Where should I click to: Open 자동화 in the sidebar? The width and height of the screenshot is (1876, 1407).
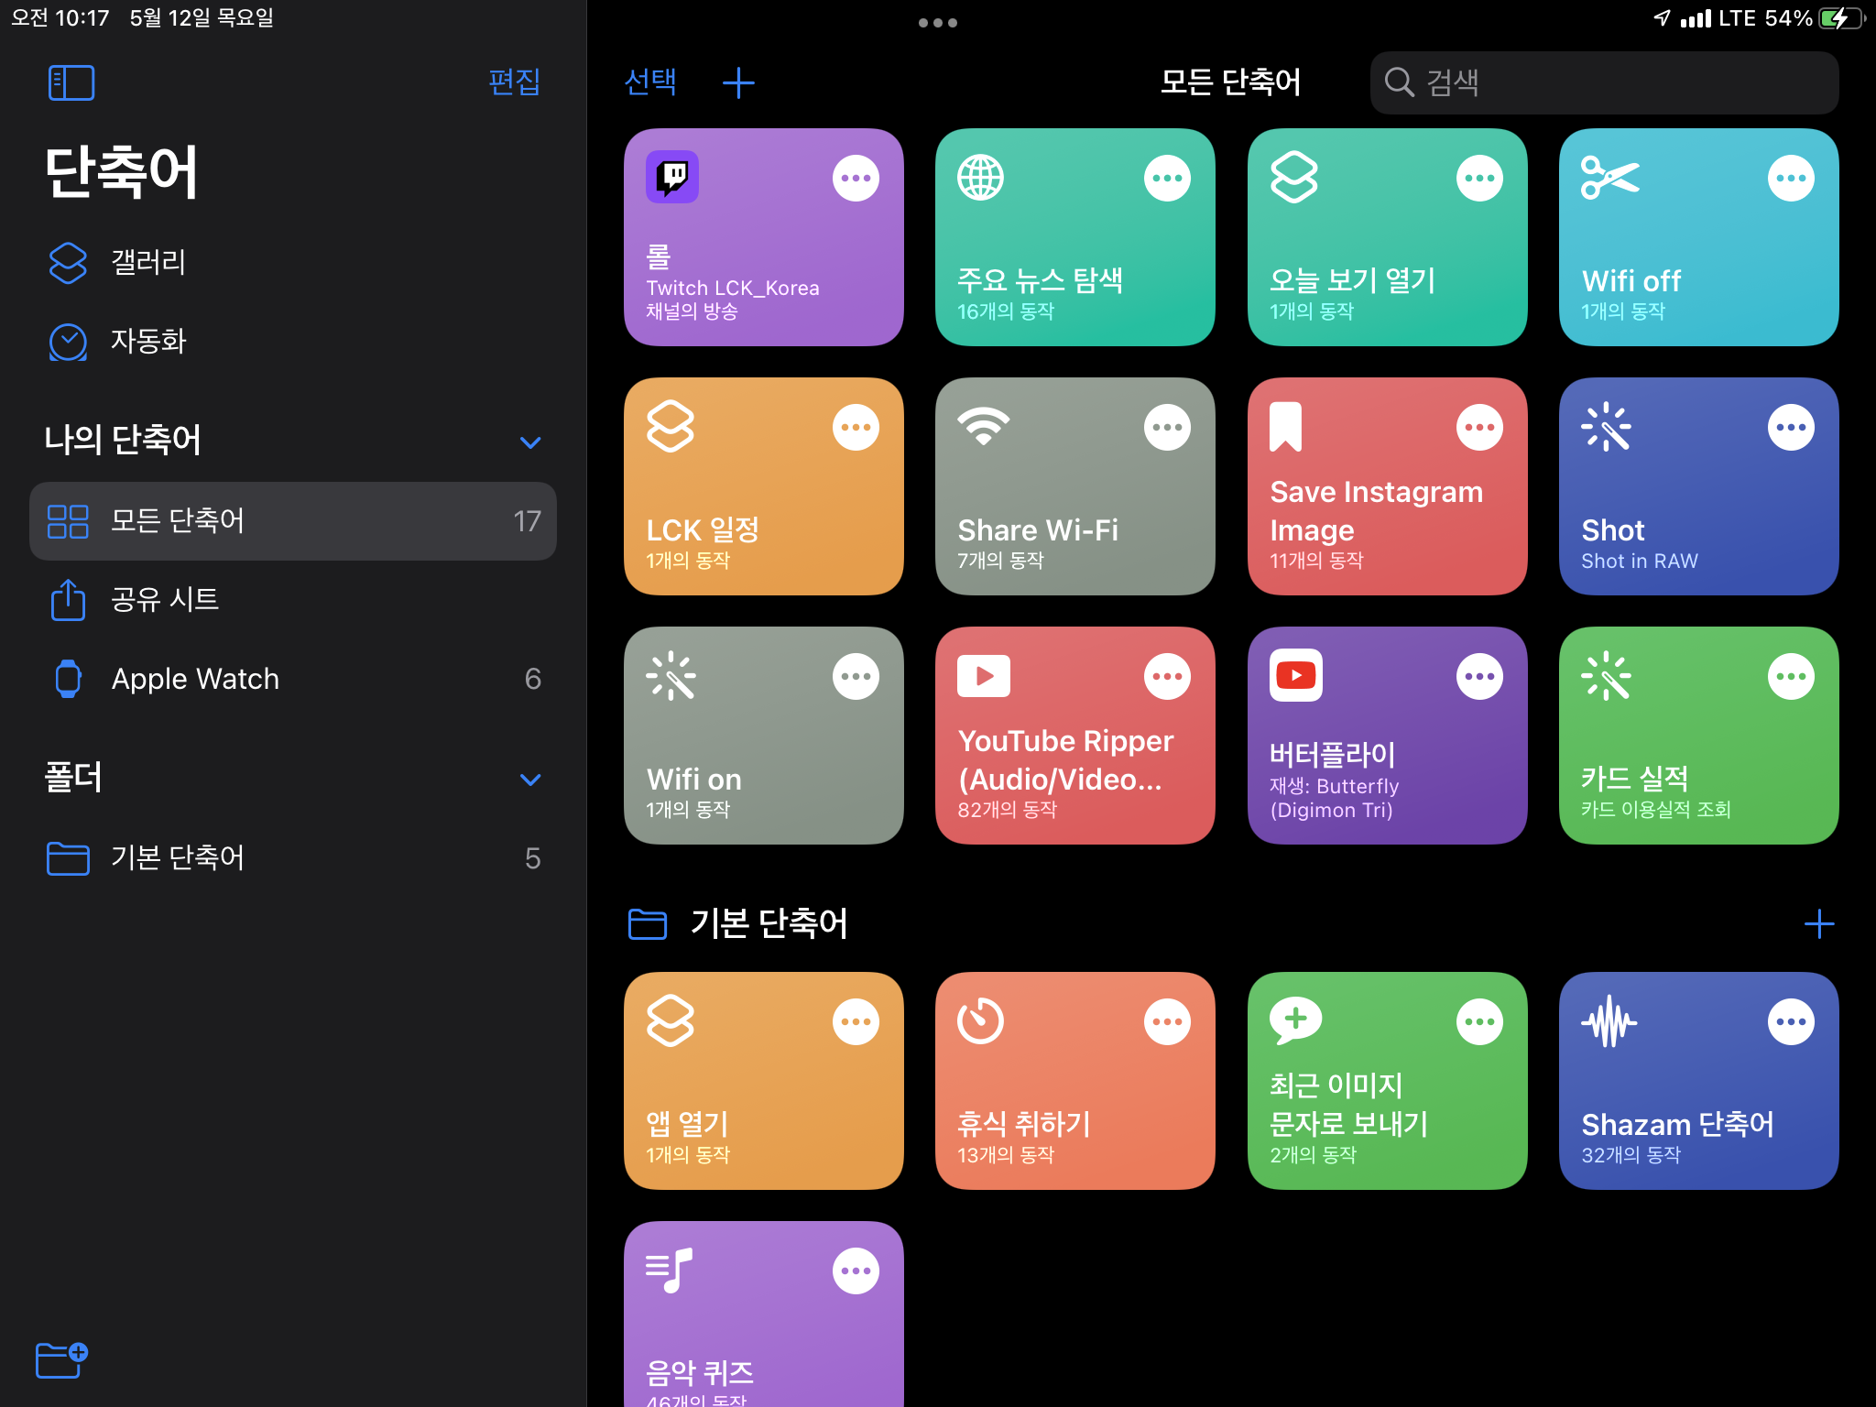[149, 342]
